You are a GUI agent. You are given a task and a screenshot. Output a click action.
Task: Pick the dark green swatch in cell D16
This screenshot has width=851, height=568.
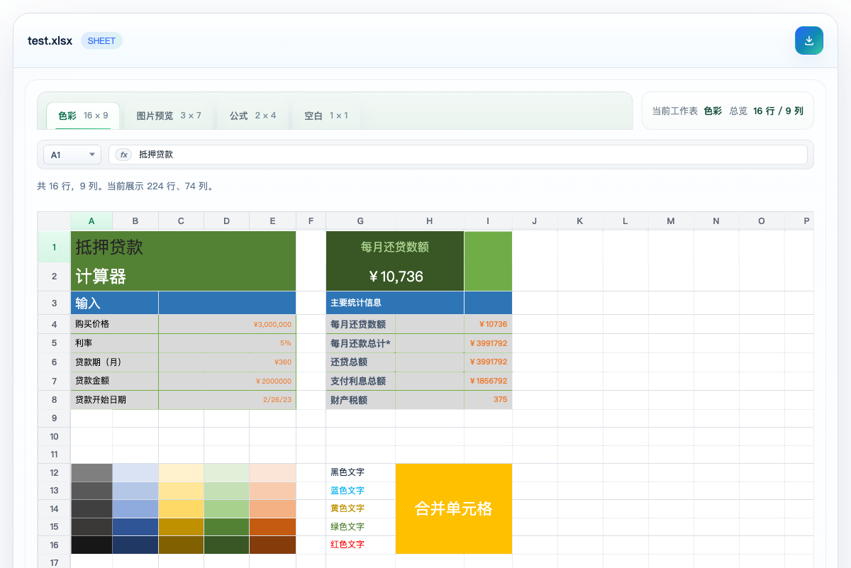227,545
